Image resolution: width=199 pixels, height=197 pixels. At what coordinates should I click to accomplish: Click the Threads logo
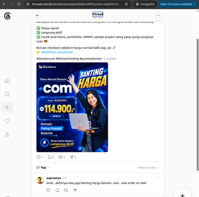pyautogui.click(x=7, y=16)
